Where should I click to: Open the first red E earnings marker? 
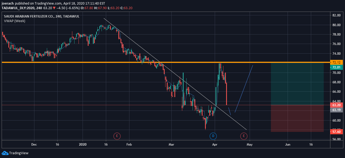[x=117, y=136]
